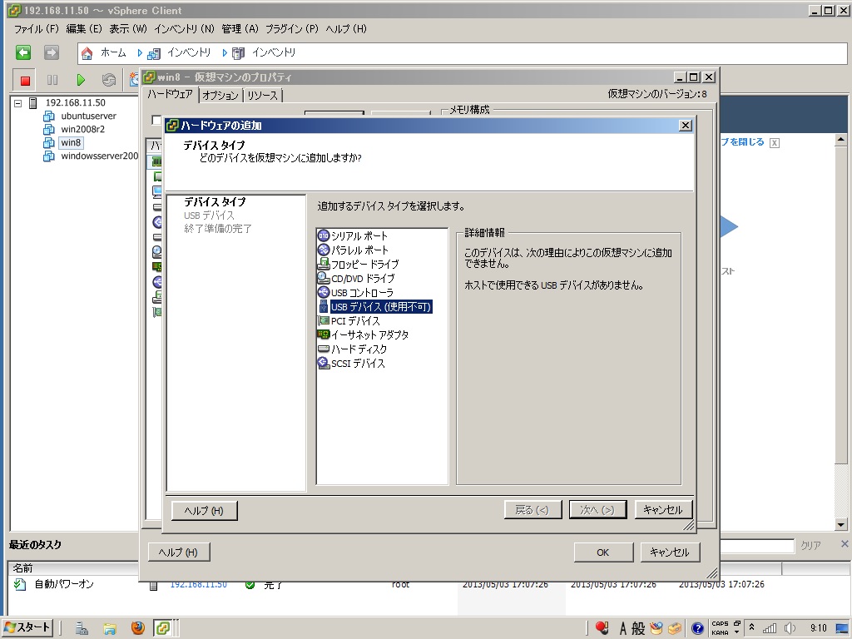The height and width of the screenshot is (639, 852).
Task: Select the USB デバイス (使用不可) icon
Action: point(324,306)
